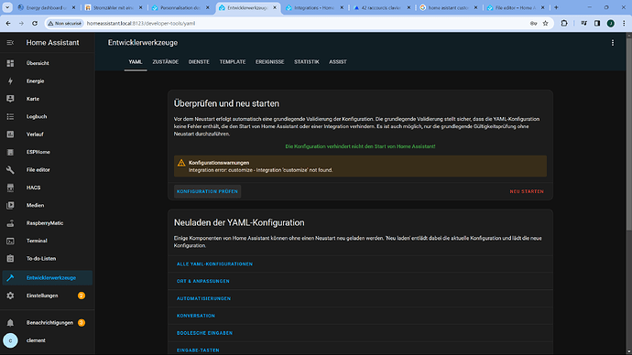Reload AUTOMATISIERUNGEN
Screen dimensions: 632x355
(203, 298)
